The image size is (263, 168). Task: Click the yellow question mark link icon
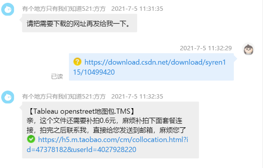77,62
